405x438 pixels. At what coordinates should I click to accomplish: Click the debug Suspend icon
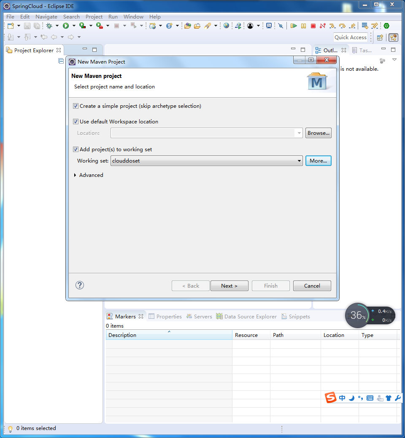[303, 26]
